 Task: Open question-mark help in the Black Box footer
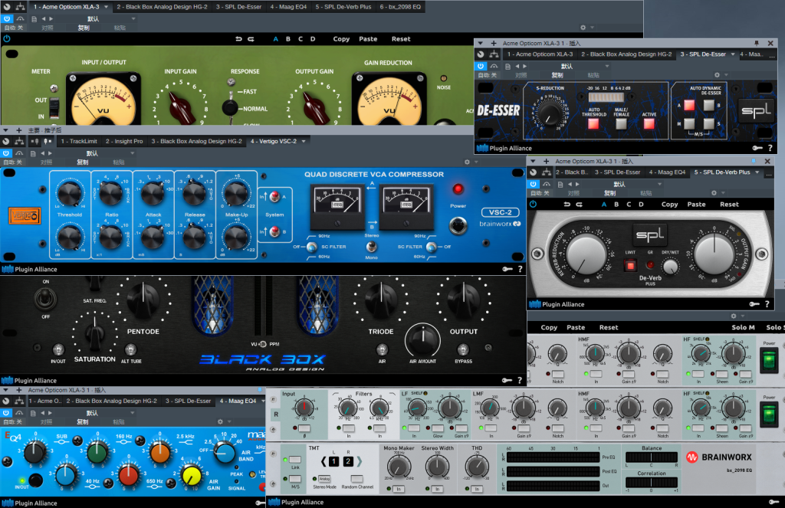tap(521, 380)
